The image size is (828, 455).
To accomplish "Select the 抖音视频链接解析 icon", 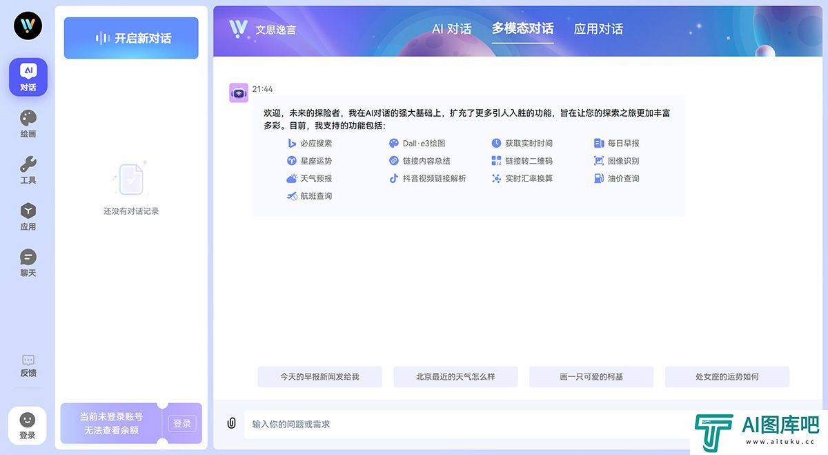I will [x=394, y=178].
